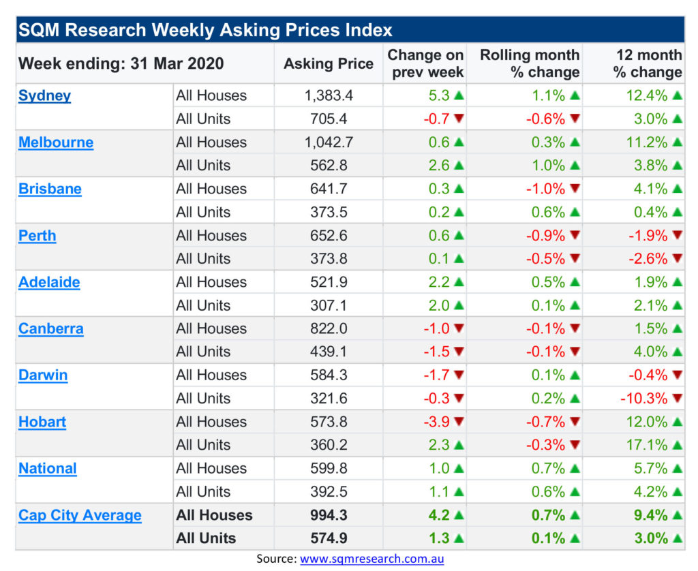The width and height of the screenshot is (698, 571).
Task: Open the Perth city link
Action: point(37,236)
